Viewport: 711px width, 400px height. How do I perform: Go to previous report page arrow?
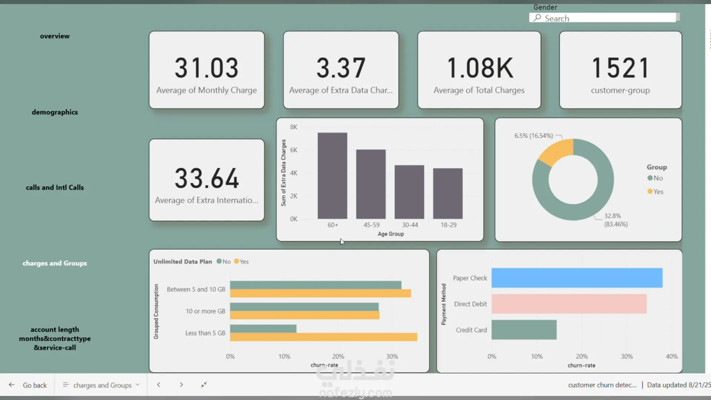click(158, 385)
